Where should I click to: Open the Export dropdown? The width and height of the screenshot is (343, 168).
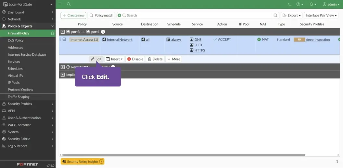click(292, 16)
